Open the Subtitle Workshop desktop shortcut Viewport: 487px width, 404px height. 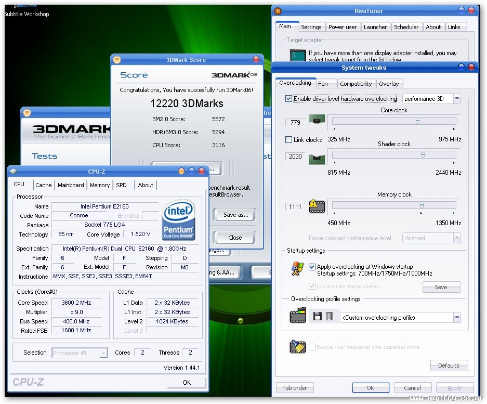pyautogui.click(x=27, y=11)
